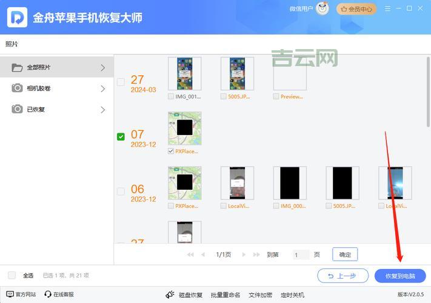This screenshot has height=303, width=431.
Task: Open the IMG_000 black thumbnail
Action: [x=290, y=183]
